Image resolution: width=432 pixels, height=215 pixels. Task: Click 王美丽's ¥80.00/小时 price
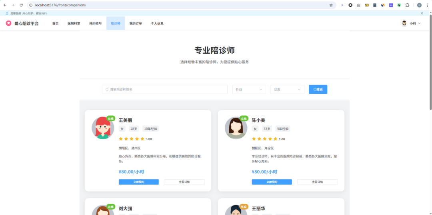click(132, 172)
